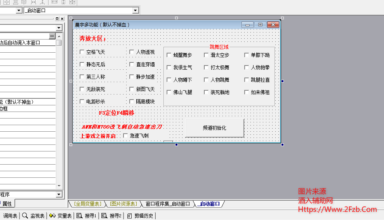This screenshot has height=220, width=384.
Task: Click the equal-width sizing toolbar icon
Action: point(54,2)
